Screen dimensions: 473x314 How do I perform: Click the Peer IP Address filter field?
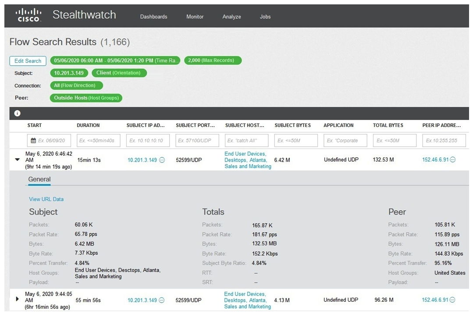coord(444,141)
